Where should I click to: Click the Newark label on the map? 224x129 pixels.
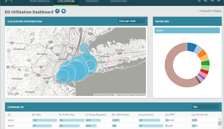(x=62, y=59)
